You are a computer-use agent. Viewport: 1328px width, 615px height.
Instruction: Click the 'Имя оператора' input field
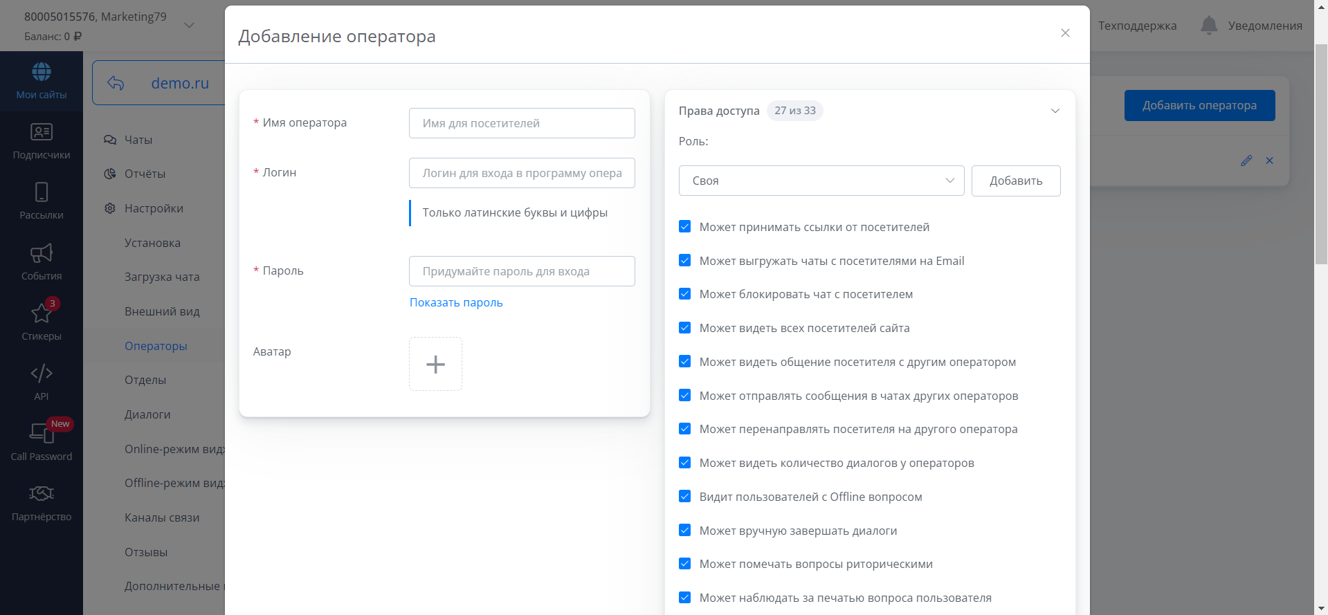(522, 123)
